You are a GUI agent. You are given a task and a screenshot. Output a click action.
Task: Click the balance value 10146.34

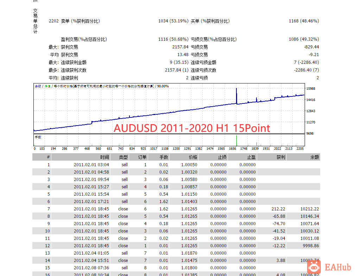pyautogui.click(x=310, y=216)
